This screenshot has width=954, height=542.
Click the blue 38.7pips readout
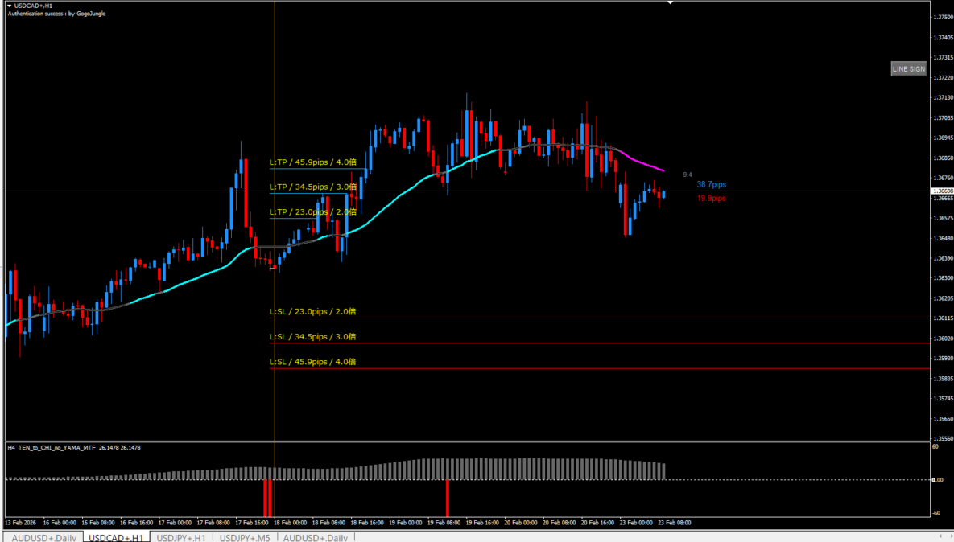pos(712,185)
